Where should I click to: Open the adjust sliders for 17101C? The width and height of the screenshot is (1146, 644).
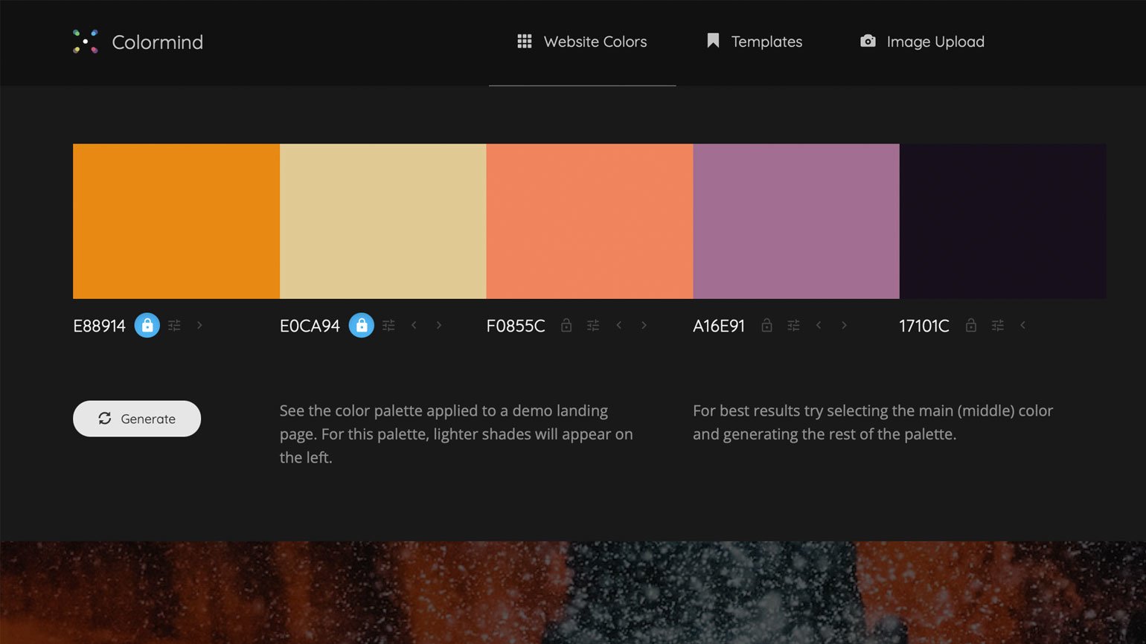[998, 325]
